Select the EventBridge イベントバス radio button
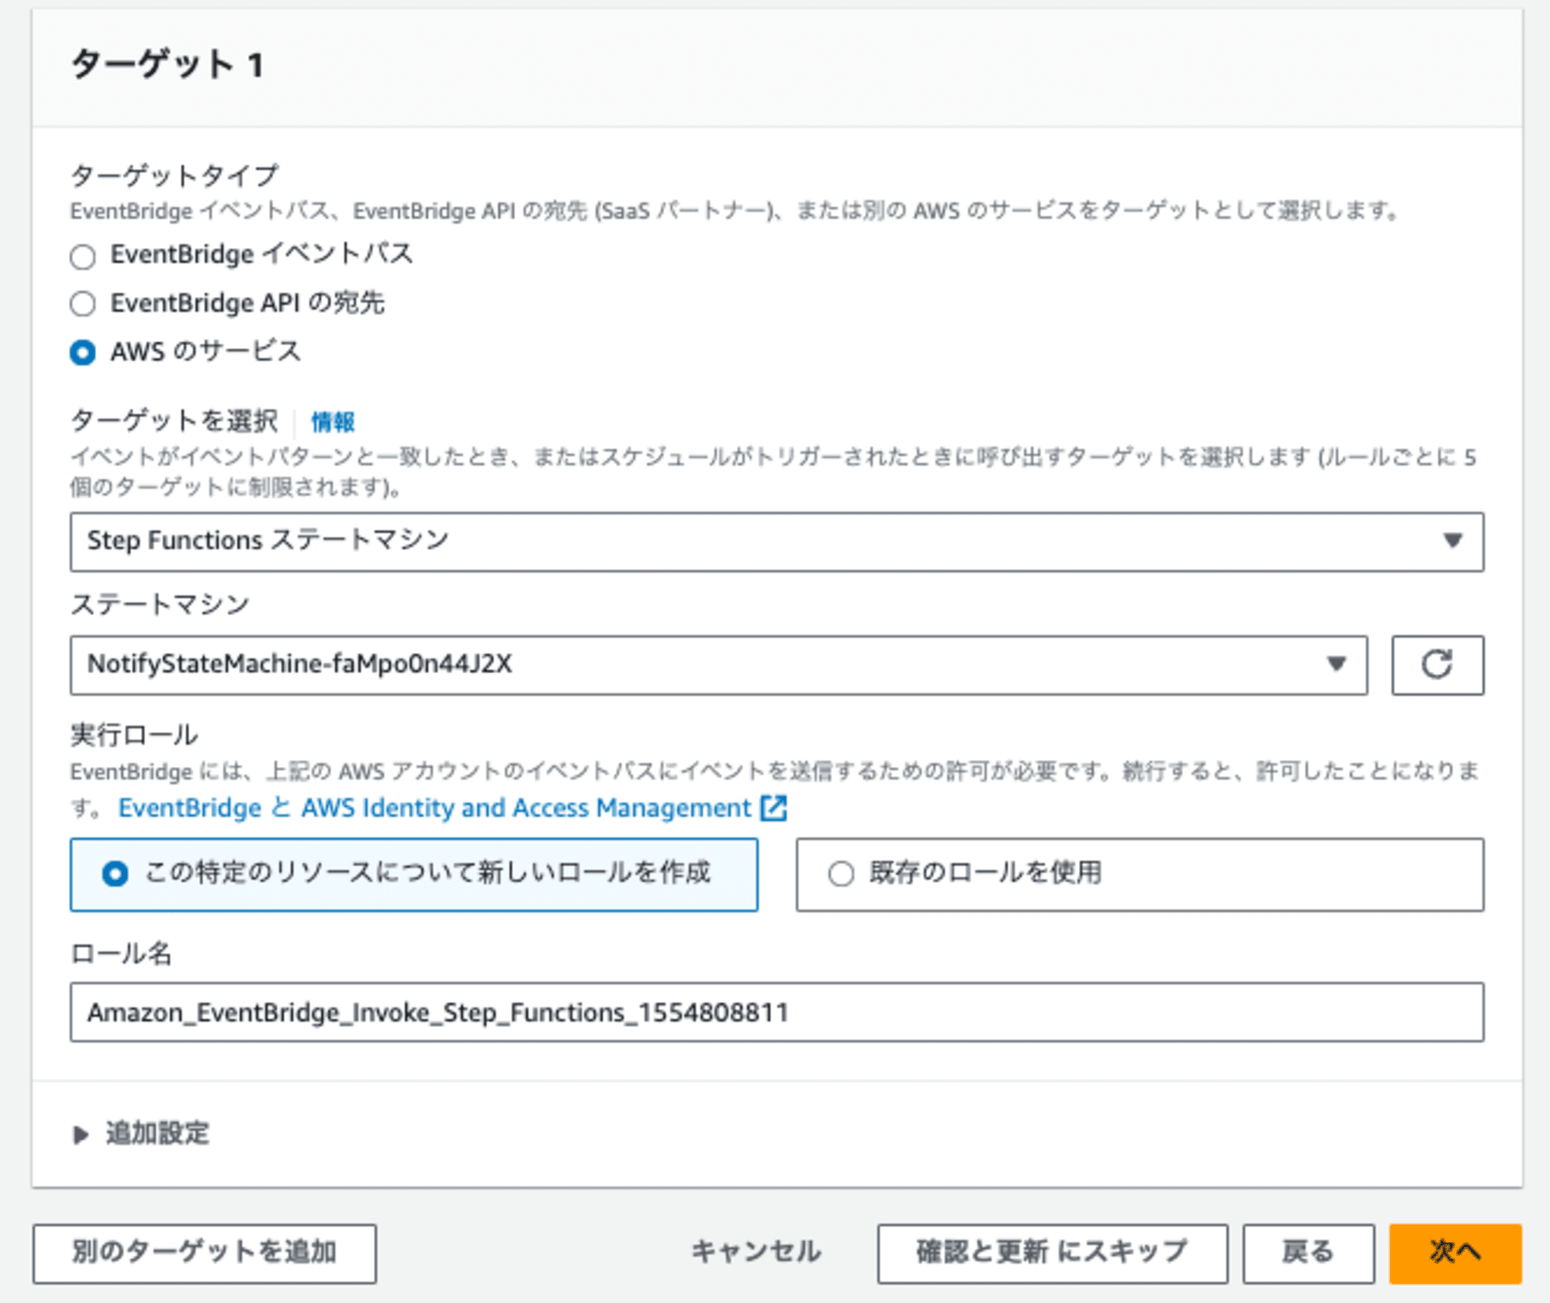This screenshot has height=1303, width=1550. point(83,256)
